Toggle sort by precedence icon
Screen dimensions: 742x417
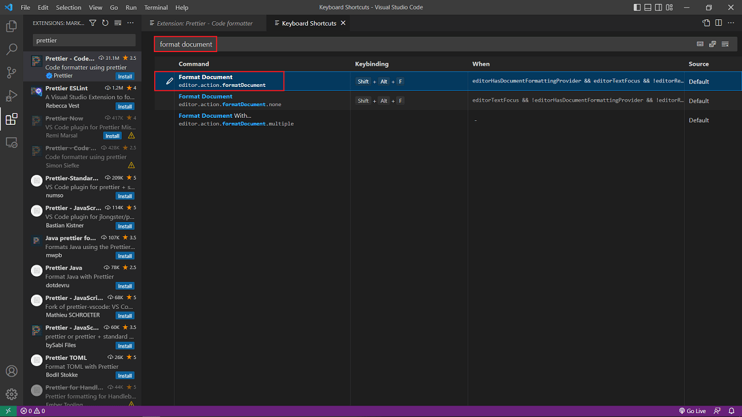click(712, 44)
